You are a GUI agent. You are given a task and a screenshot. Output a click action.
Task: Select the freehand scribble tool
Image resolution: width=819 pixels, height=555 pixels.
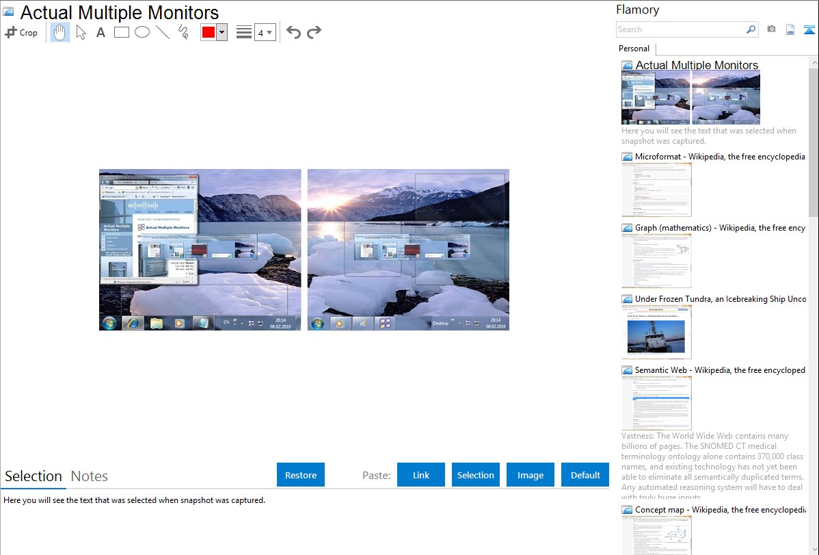coord(183,32)
